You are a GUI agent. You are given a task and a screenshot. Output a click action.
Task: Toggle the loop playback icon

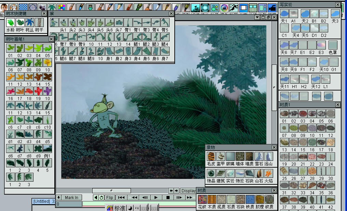pos(101,198)
